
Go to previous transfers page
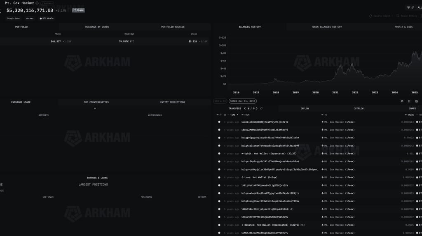[x=245, y=108]
